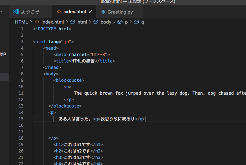Open the index.html breadcrumb item
Viewport: 246px width, 165px height.
(52, 22)
